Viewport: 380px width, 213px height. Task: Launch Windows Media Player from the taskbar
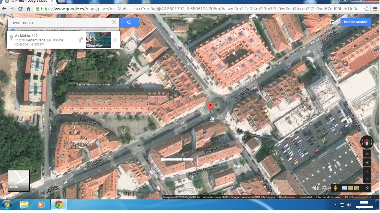(40, 205)
